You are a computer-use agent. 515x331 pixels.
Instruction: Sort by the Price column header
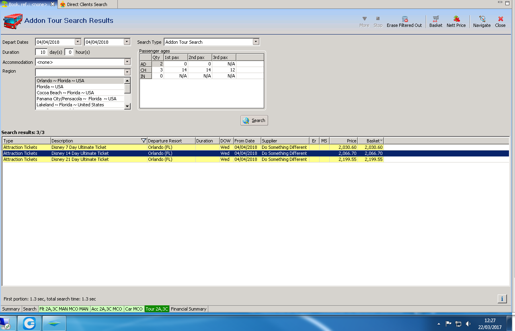tap(343, 141)
